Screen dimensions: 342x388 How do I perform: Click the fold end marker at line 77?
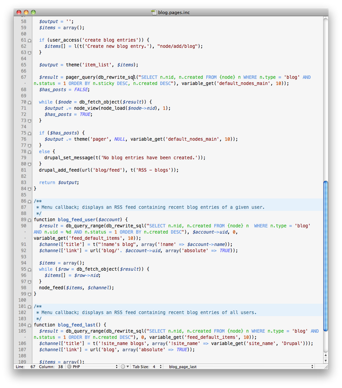coord(29,146)
